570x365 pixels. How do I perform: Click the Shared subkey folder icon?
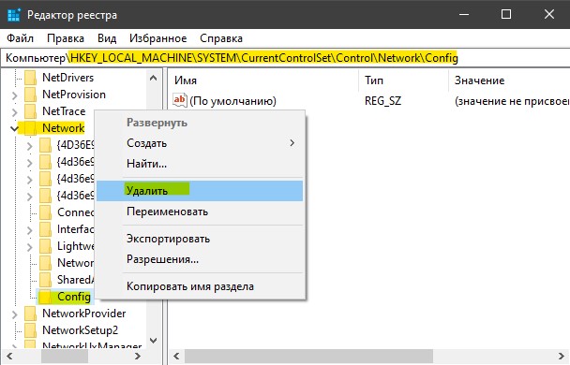[45, 280]
